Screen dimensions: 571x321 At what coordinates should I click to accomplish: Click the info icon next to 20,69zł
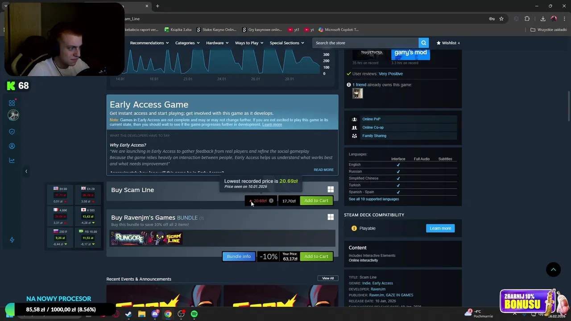tap(271, 201)
